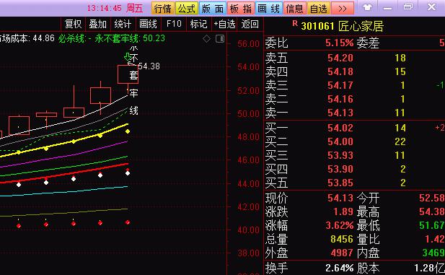
Task: Expand more menus with the >> button
Action: [x=343, y=8]
